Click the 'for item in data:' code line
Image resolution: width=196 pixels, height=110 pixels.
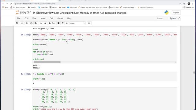click(42, 52)
